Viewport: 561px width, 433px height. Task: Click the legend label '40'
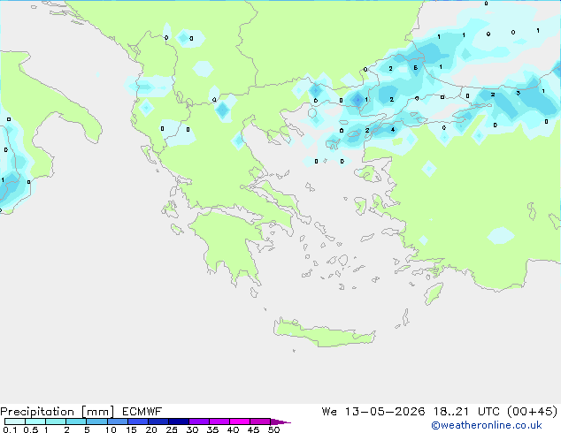[233, 429]
